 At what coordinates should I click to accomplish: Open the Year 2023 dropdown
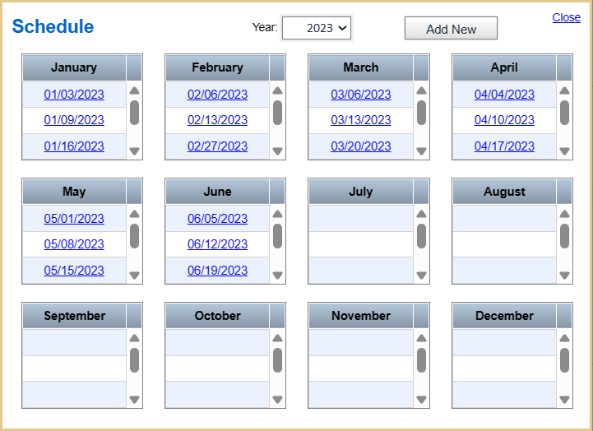click(317, 28)
